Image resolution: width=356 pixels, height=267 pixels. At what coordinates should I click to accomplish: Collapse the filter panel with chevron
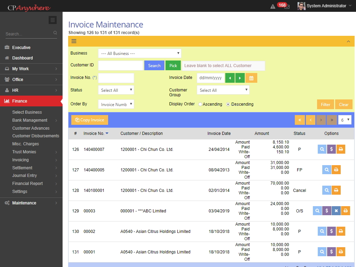(348, 41)
